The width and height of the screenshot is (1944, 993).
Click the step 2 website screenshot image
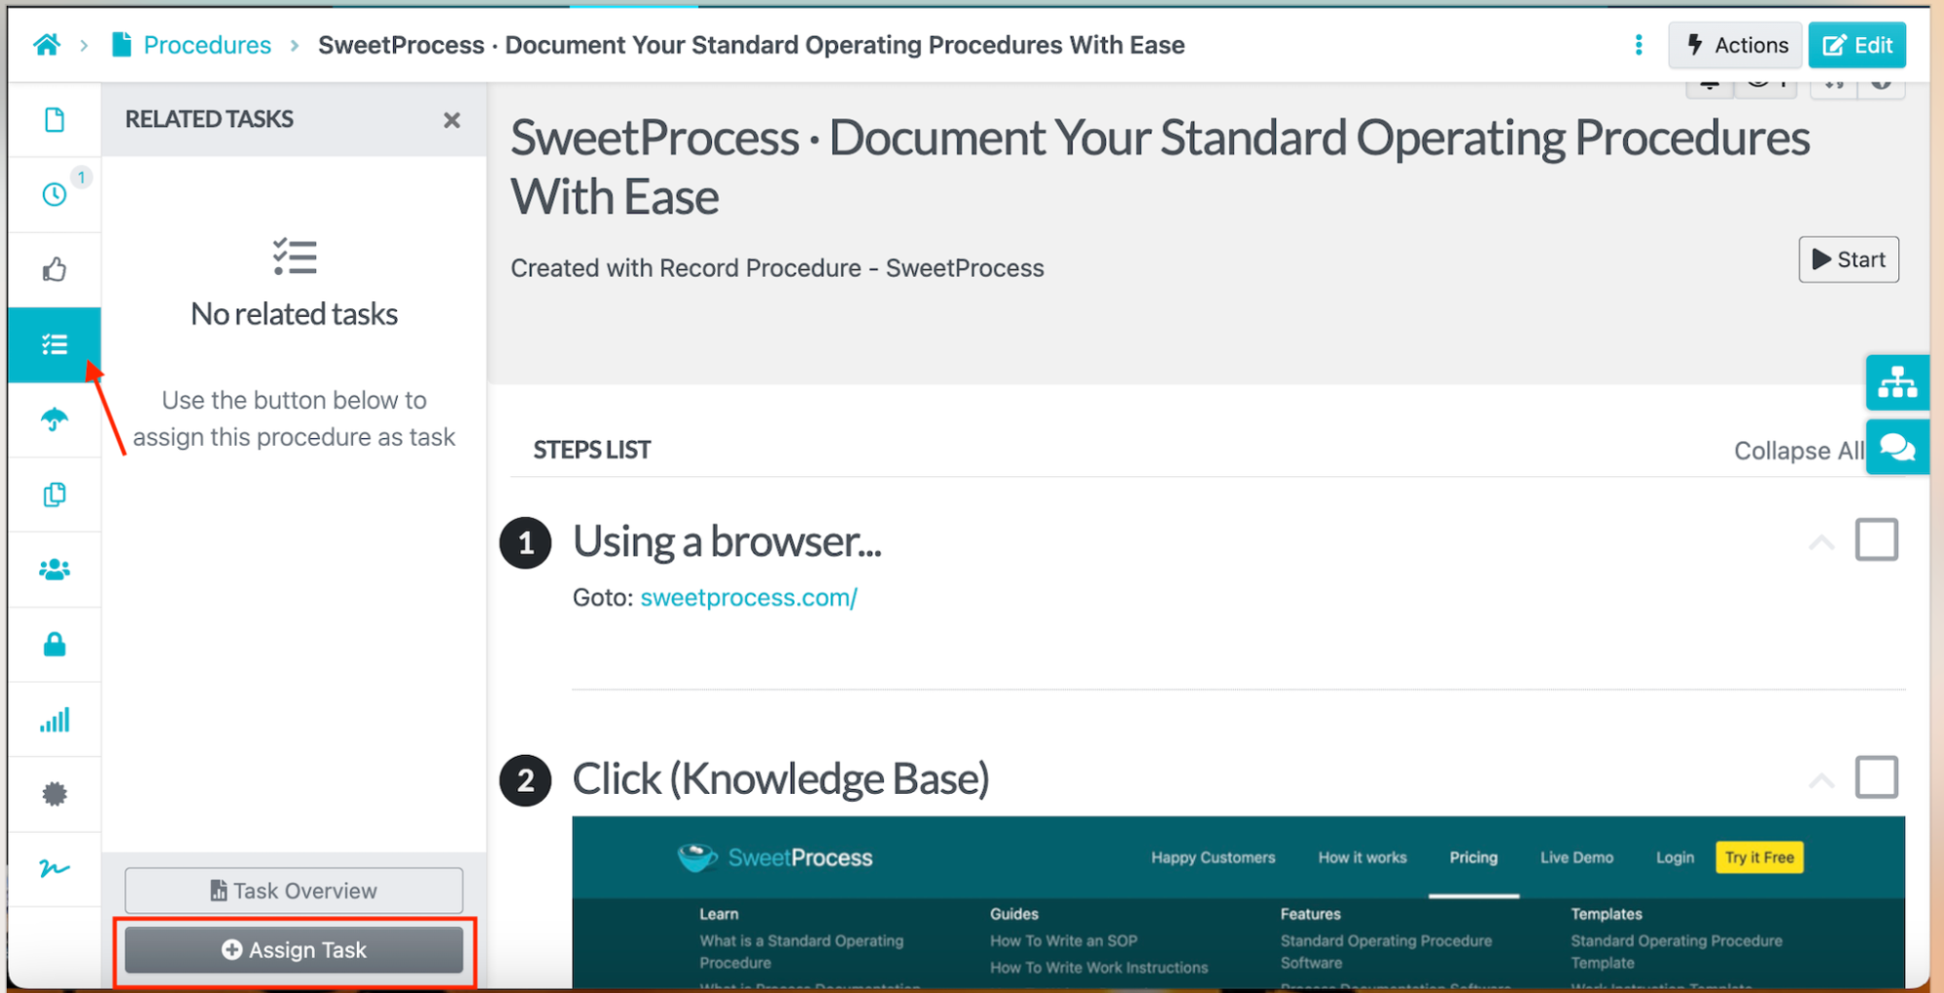click(1238, 903)
